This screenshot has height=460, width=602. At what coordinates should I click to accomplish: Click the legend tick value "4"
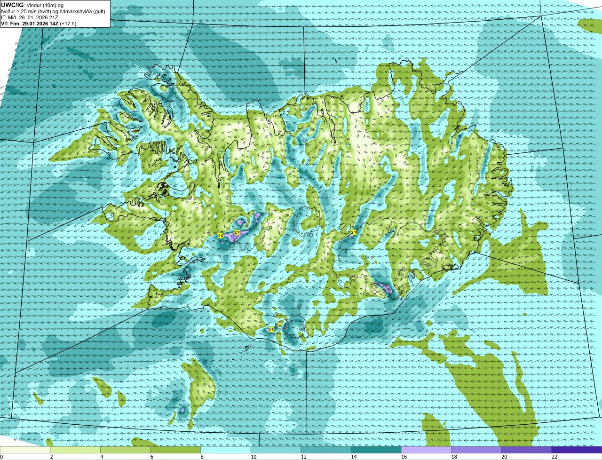click(x=102, y=456)
